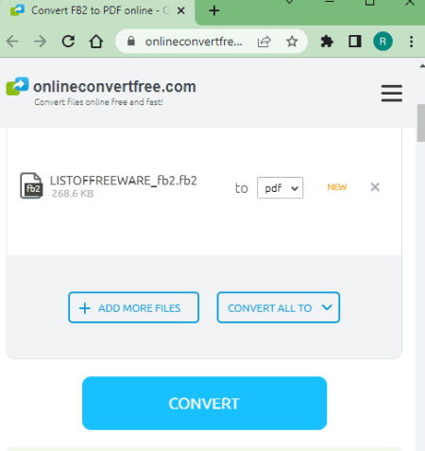This screenshot has width=425, height=451.
Task: Toggle the browser side panel icon
Action: tap(355, 42)
